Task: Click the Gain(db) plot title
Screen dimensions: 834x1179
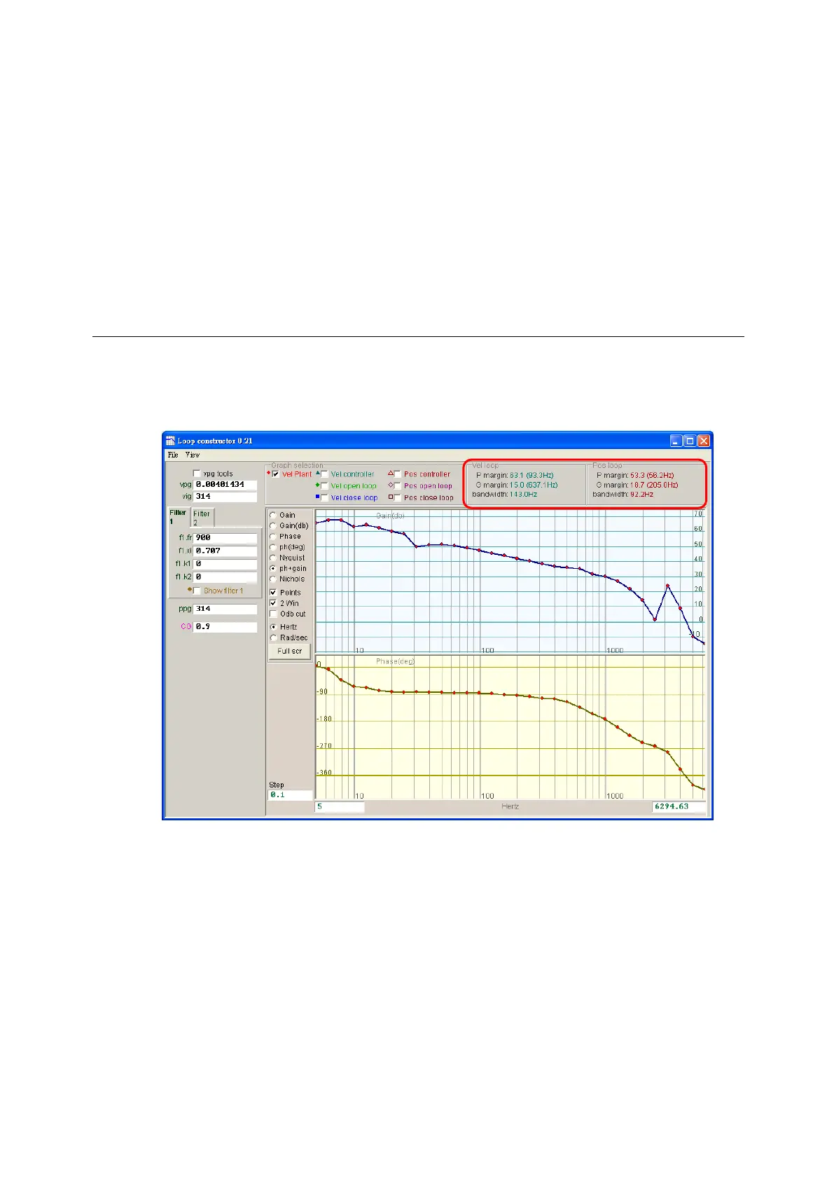Action: [390, 516]
